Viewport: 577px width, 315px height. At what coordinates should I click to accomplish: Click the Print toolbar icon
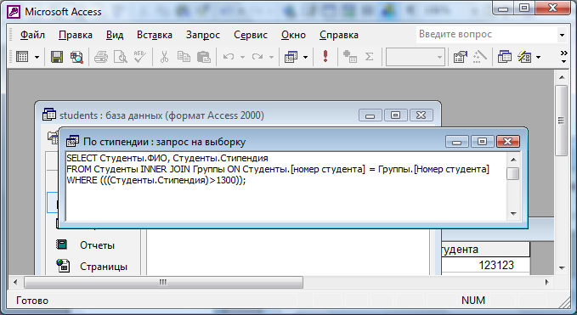point(101,57)
